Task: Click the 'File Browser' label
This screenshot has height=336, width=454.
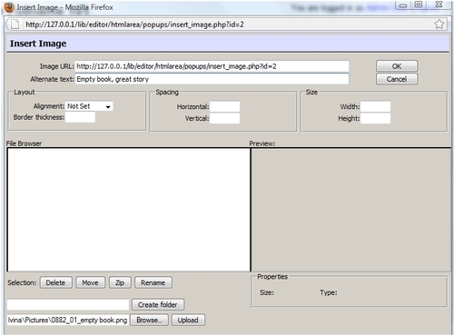Action: tap(25, 143)
